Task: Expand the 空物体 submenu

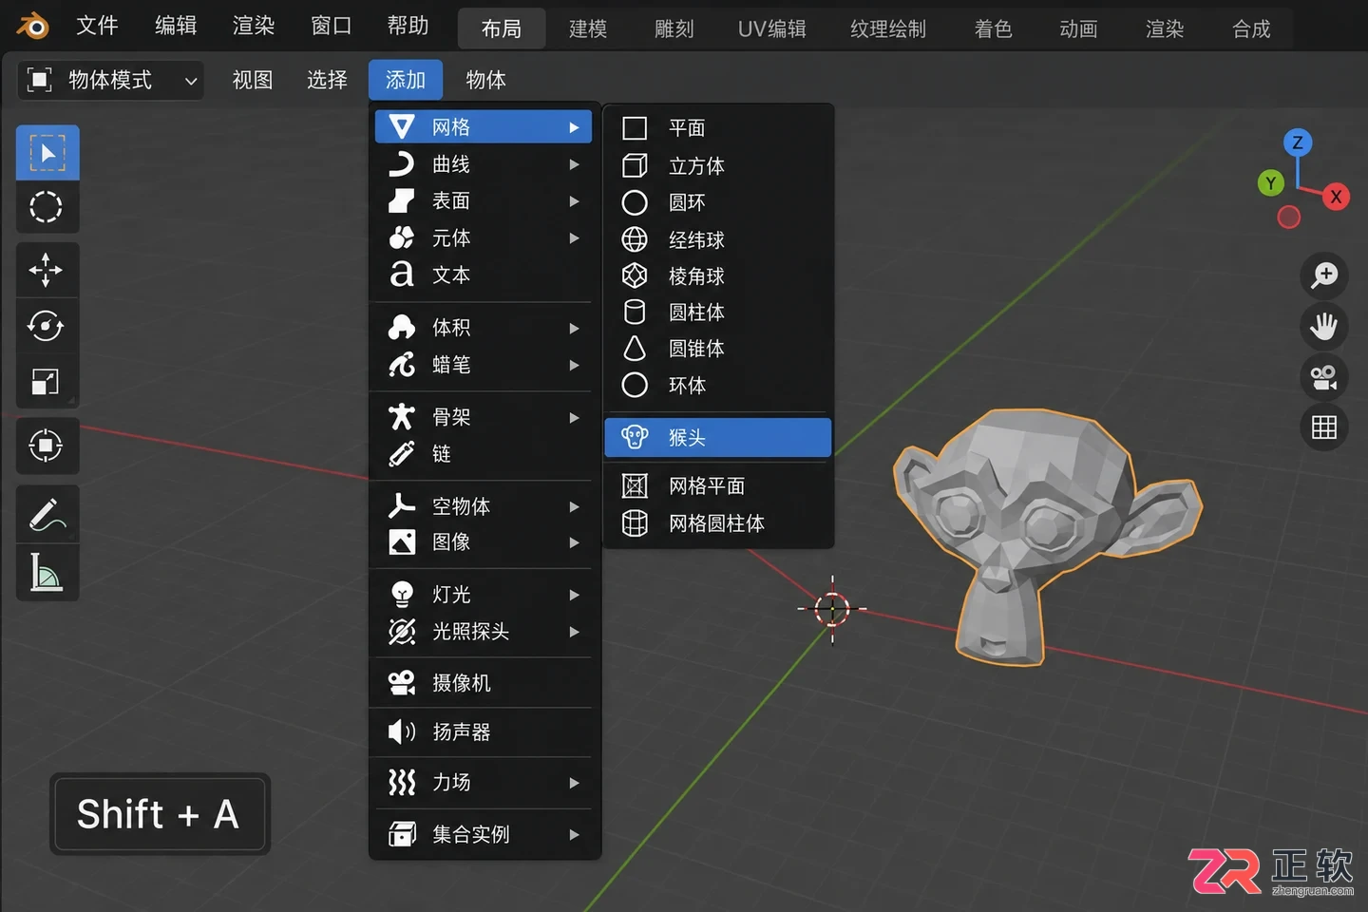Action: (484, 506)
